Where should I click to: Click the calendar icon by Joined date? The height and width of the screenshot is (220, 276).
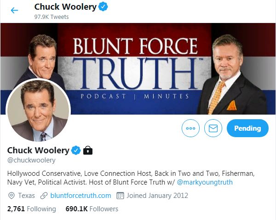120,196
